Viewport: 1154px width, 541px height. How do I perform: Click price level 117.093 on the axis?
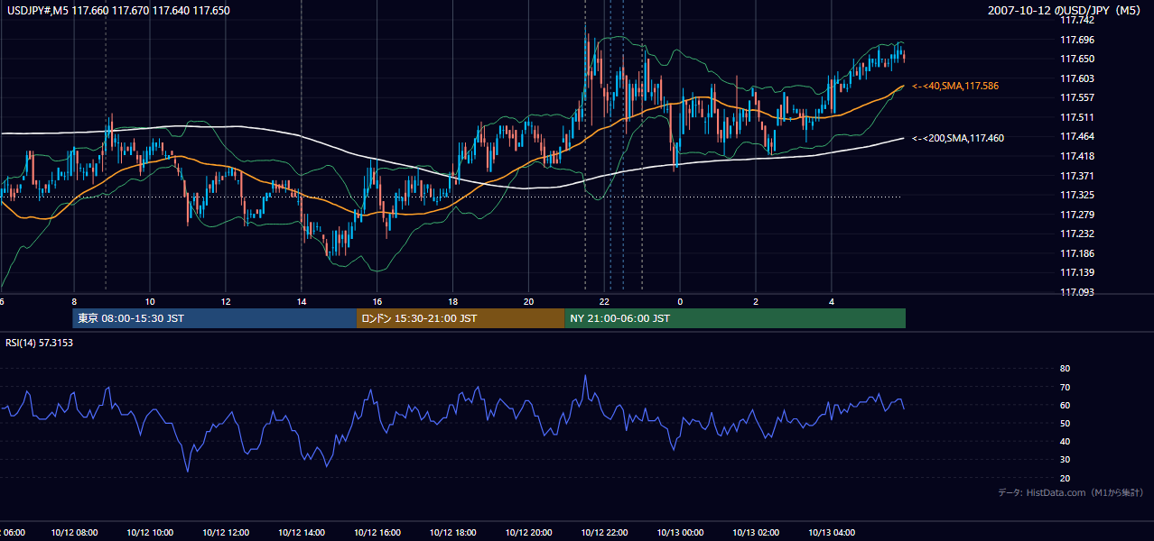click(1077, 292)
